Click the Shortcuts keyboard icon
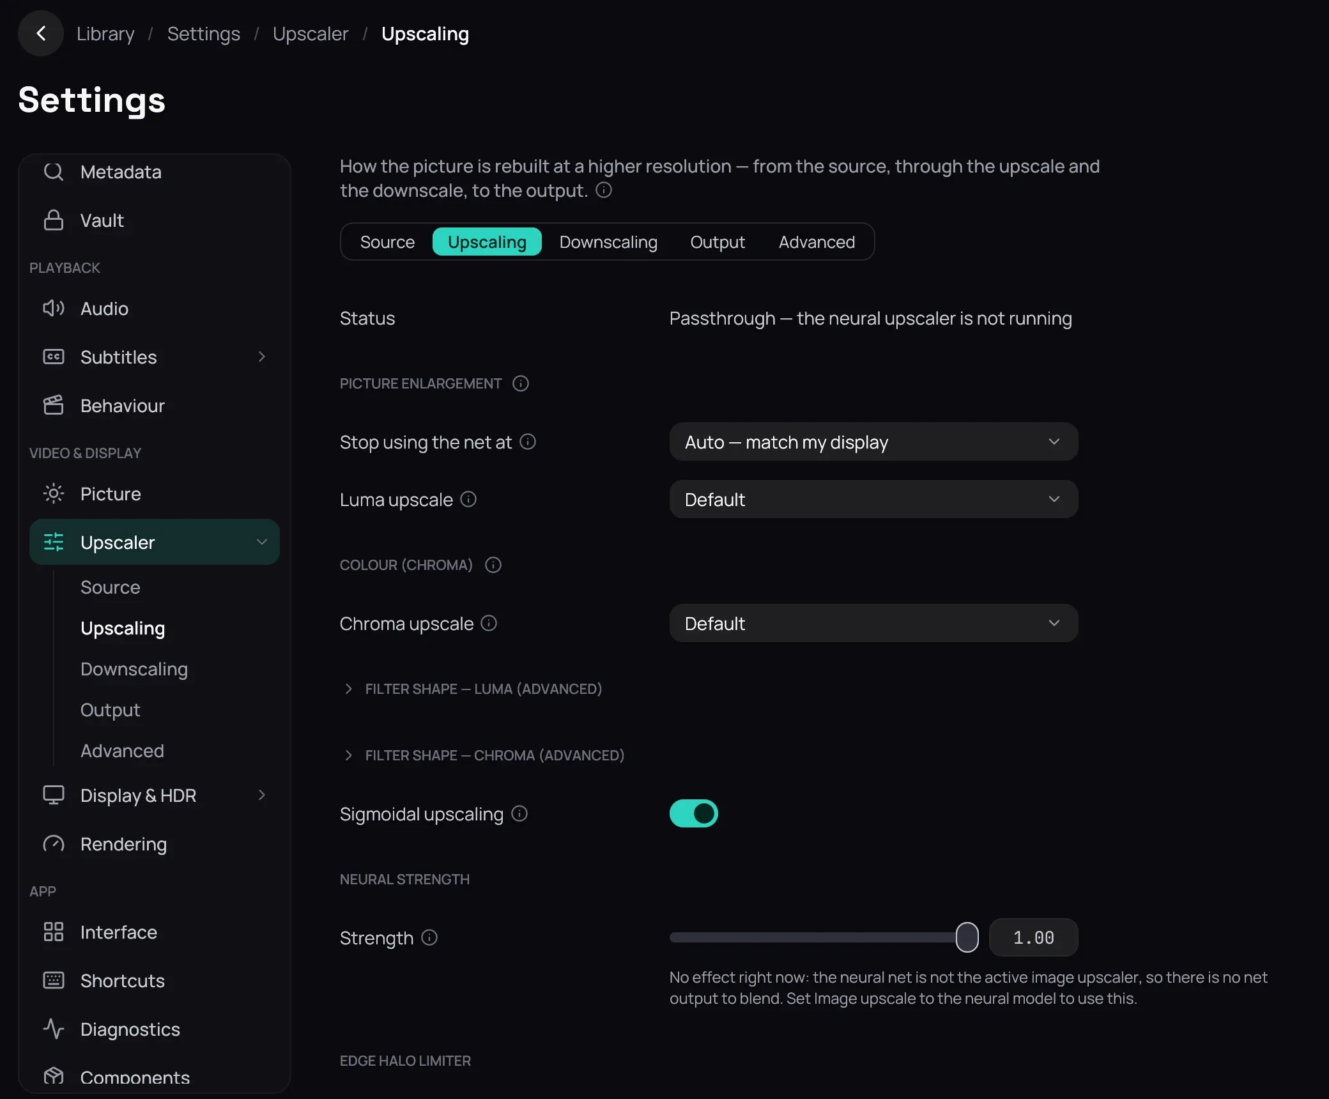 54,981
